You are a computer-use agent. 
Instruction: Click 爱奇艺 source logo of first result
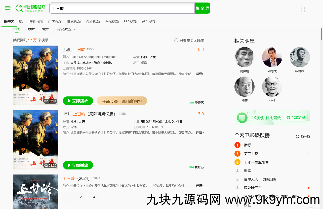(x=196, y=103)
